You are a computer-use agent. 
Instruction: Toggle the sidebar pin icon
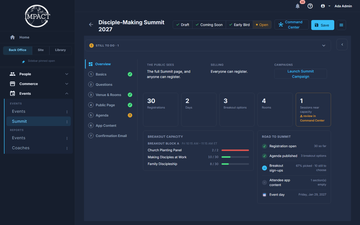(x=23, y=61)
